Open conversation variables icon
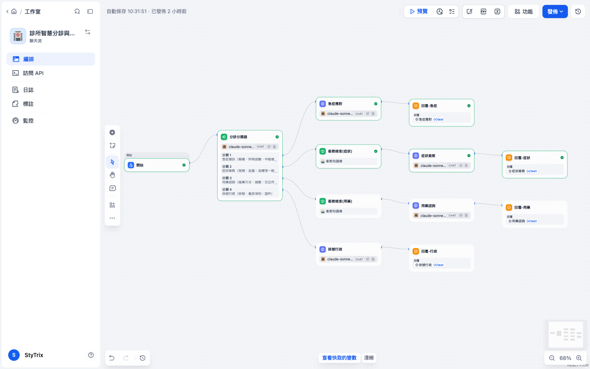This screenshot has height=369, width=590. point(470,11)
